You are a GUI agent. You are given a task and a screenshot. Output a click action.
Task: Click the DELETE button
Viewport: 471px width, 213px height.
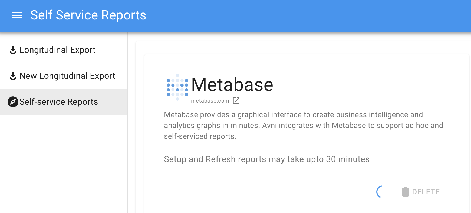(x=421, y=192)
